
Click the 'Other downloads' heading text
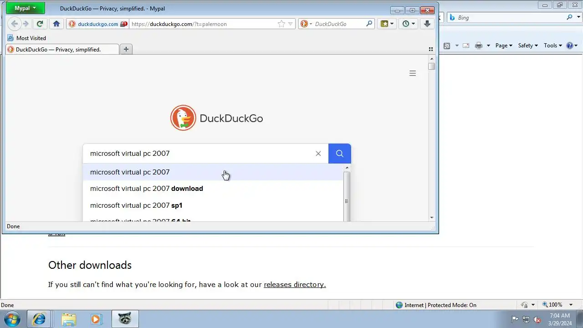tap(90, 265)
